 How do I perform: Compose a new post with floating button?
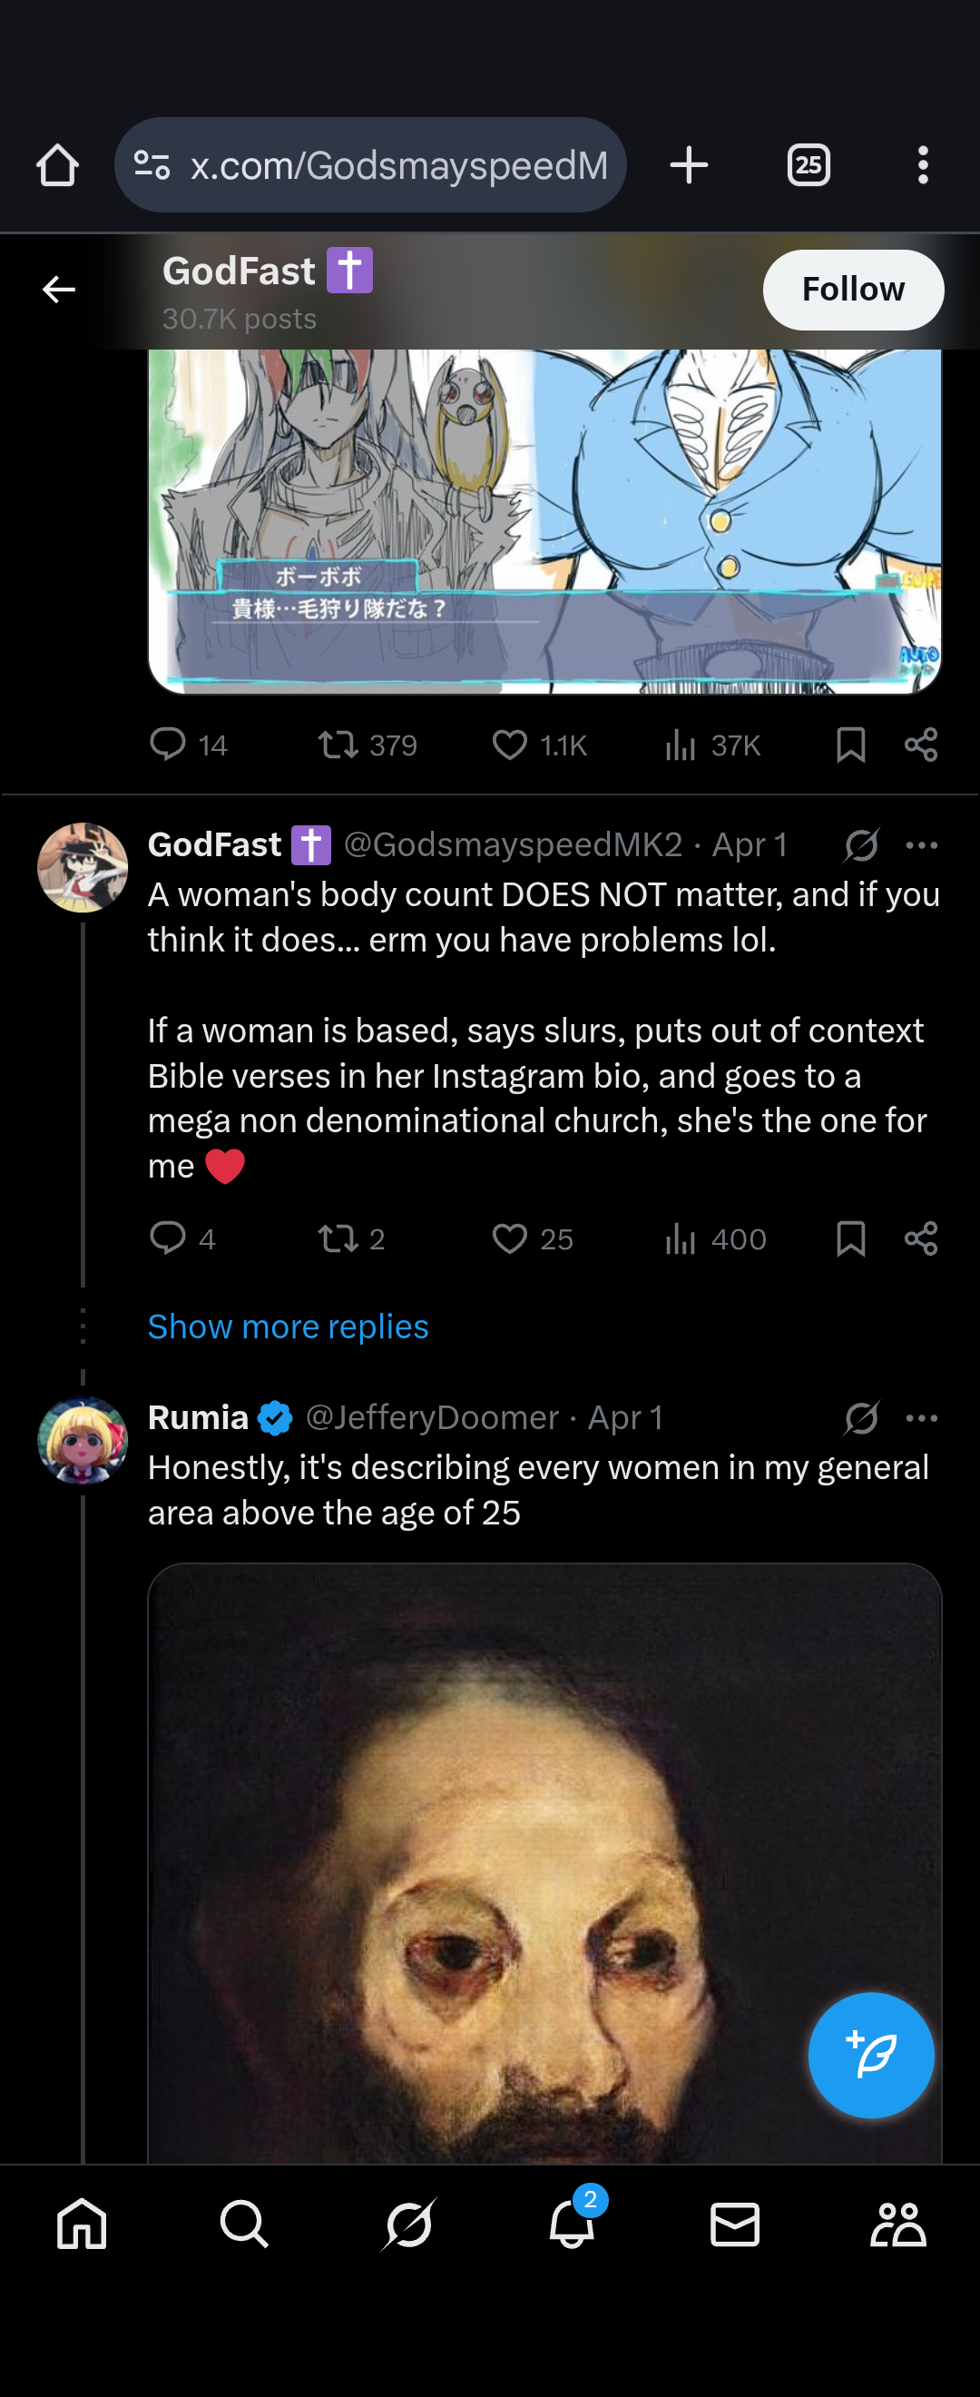870,2055
